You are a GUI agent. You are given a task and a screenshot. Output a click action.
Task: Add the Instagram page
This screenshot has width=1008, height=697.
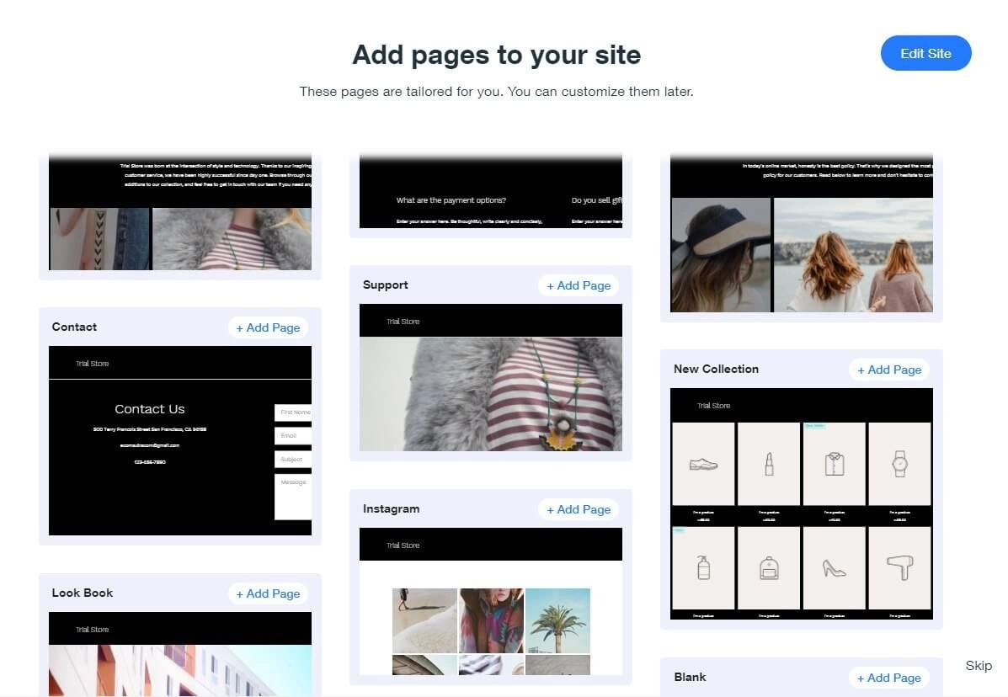579,508
